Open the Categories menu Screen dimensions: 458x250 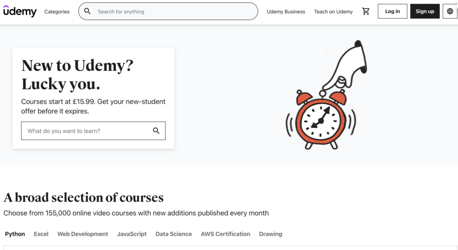pos(57,12)
